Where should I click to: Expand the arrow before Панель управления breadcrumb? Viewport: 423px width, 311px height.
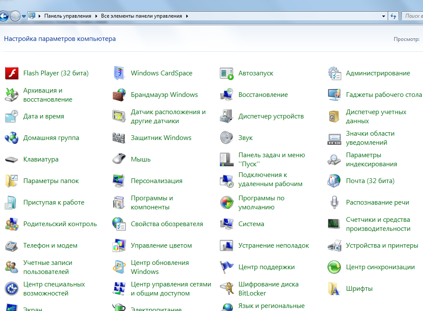pos(40,16)
